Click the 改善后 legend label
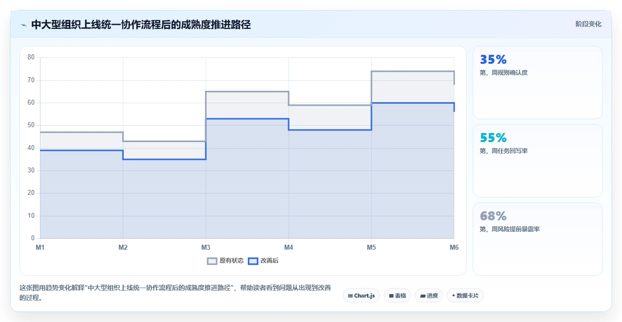Image resolution: width=622 pixels, height=322 pixels. [270, 261]
